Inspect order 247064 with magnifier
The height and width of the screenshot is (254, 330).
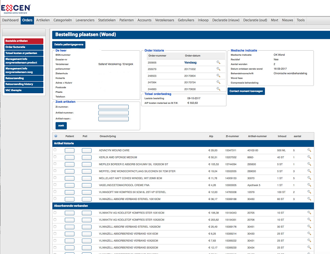(x=219, y=82)
